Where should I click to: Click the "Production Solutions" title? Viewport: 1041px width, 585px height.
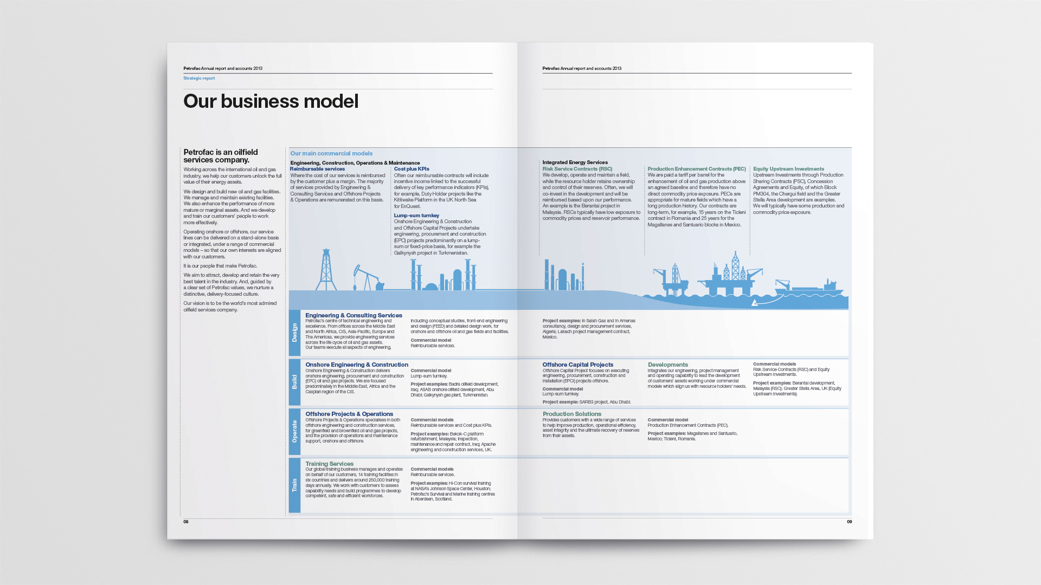(x=572, y=414)
